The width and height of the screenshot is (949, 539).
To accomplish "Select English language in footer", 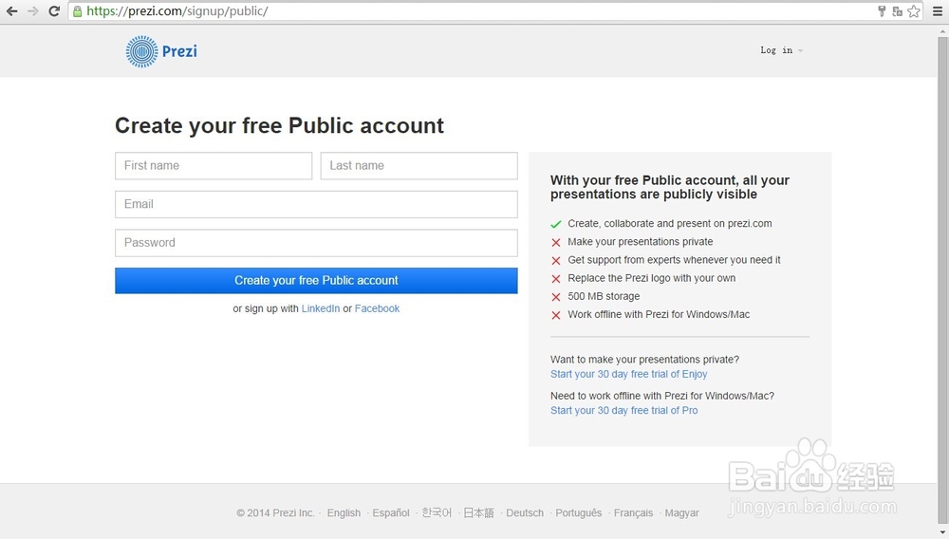I will (x=344, y=513).
